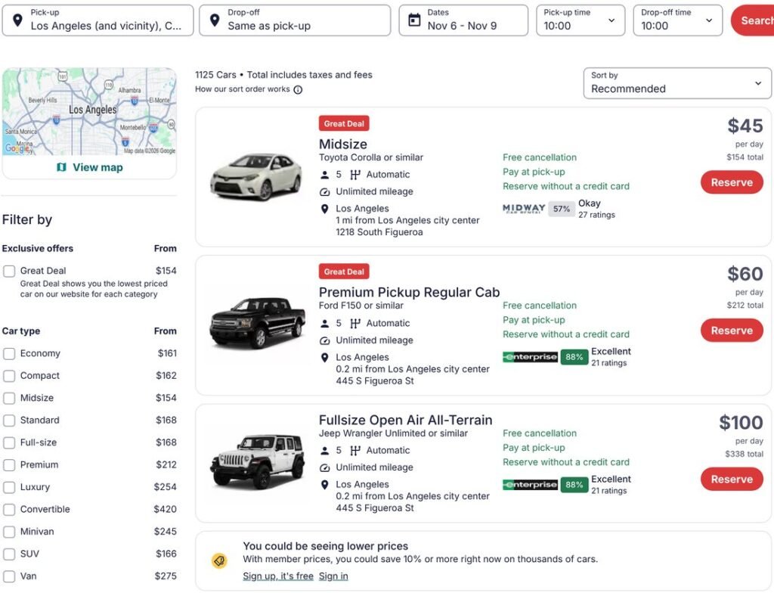Reserve the Midsize Toyota Corolla
The width and height of the screenshot is (774, 593).
tap(732, 182)
